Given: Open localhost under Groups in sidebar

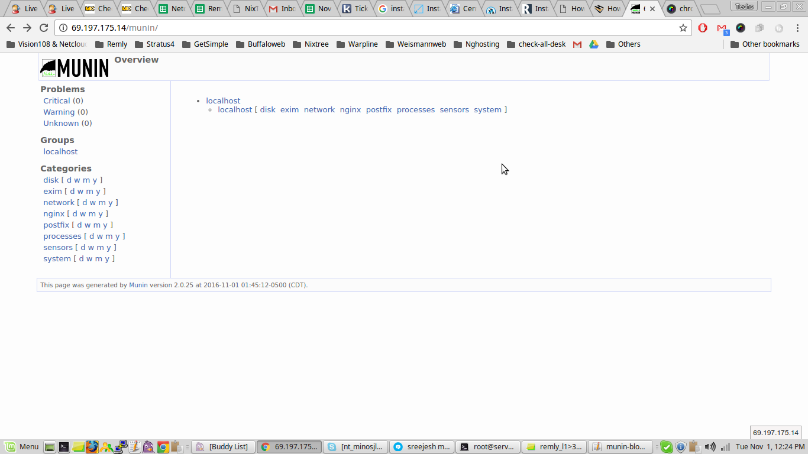Looking at the screenshot, I should tap(60, 152).
